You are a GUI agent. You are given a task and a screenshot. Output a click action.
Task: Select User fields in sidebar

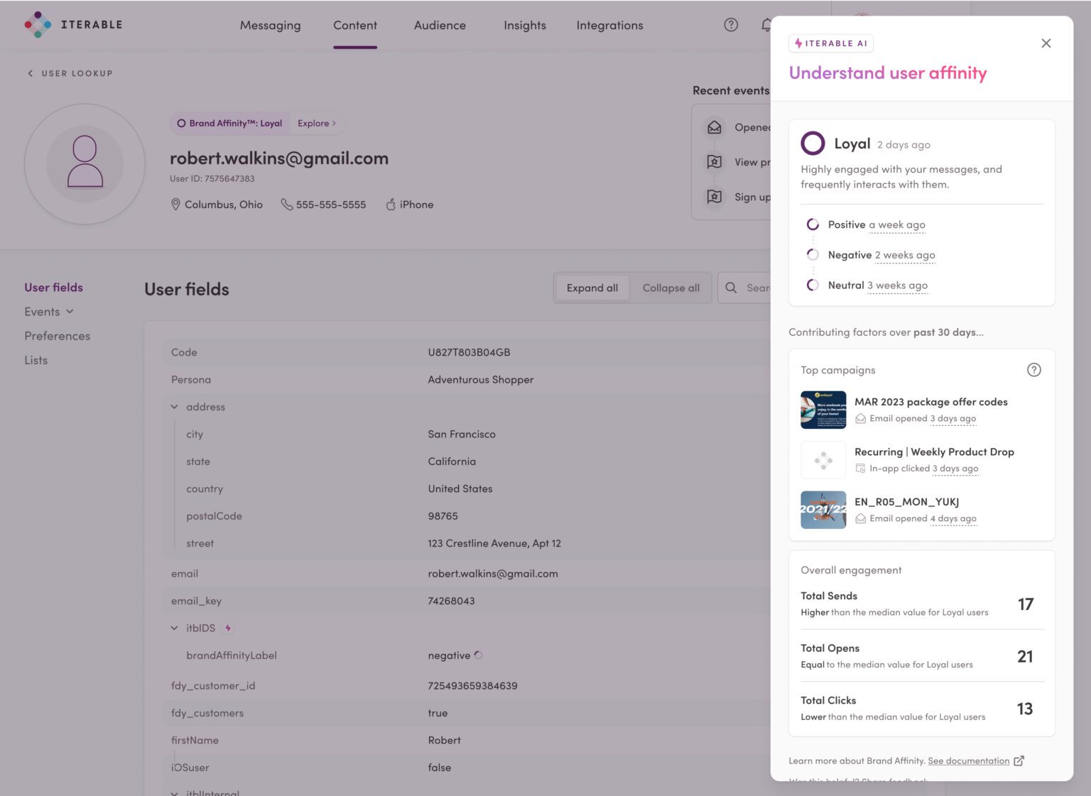tap(53, 288)
